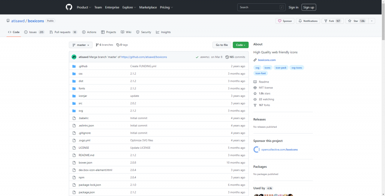
Task: Click the Readme book icon
Action: point(255,82)
